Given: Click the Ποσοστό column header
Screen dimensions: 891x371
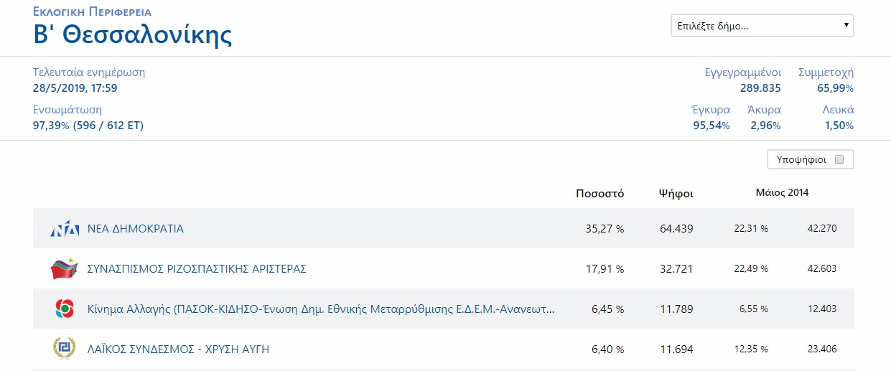Looking at the screenshot, I should (600, 193).
